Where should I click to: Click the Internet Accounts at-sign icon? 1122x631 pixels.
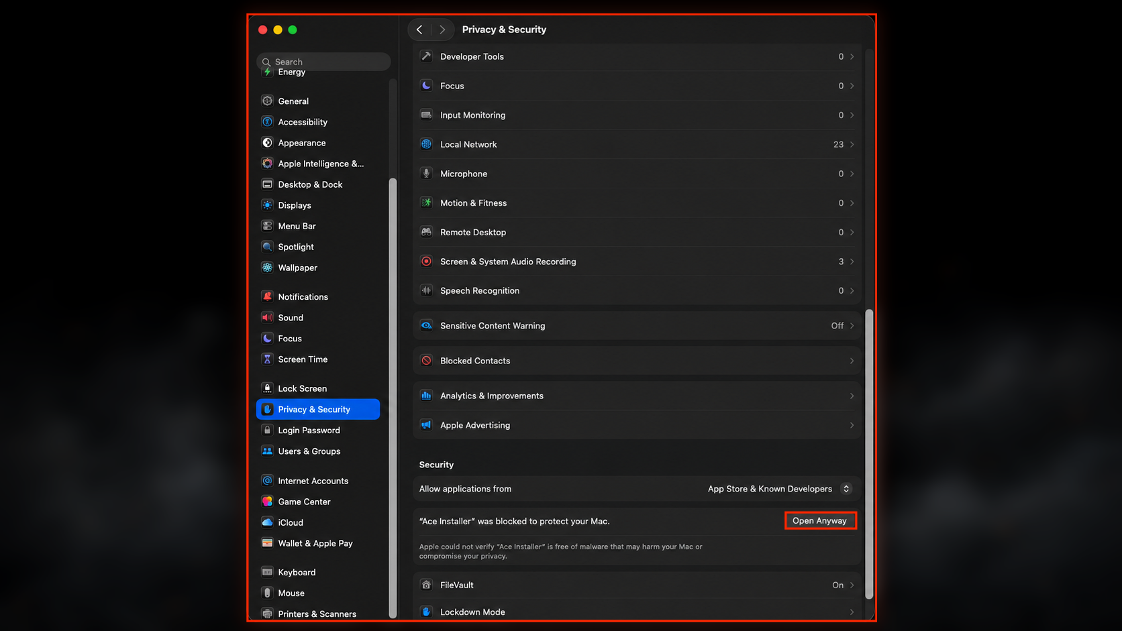pos(267,481)
